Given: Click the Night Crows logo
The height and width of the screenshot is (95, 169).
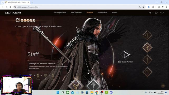Looking at the screenshot, I should pos(13,13).
